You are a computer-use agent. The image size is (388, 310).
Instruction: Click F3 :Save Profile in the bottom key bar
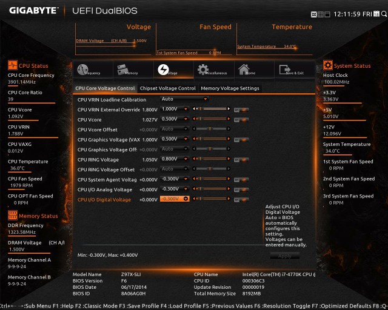pos(139,306)
